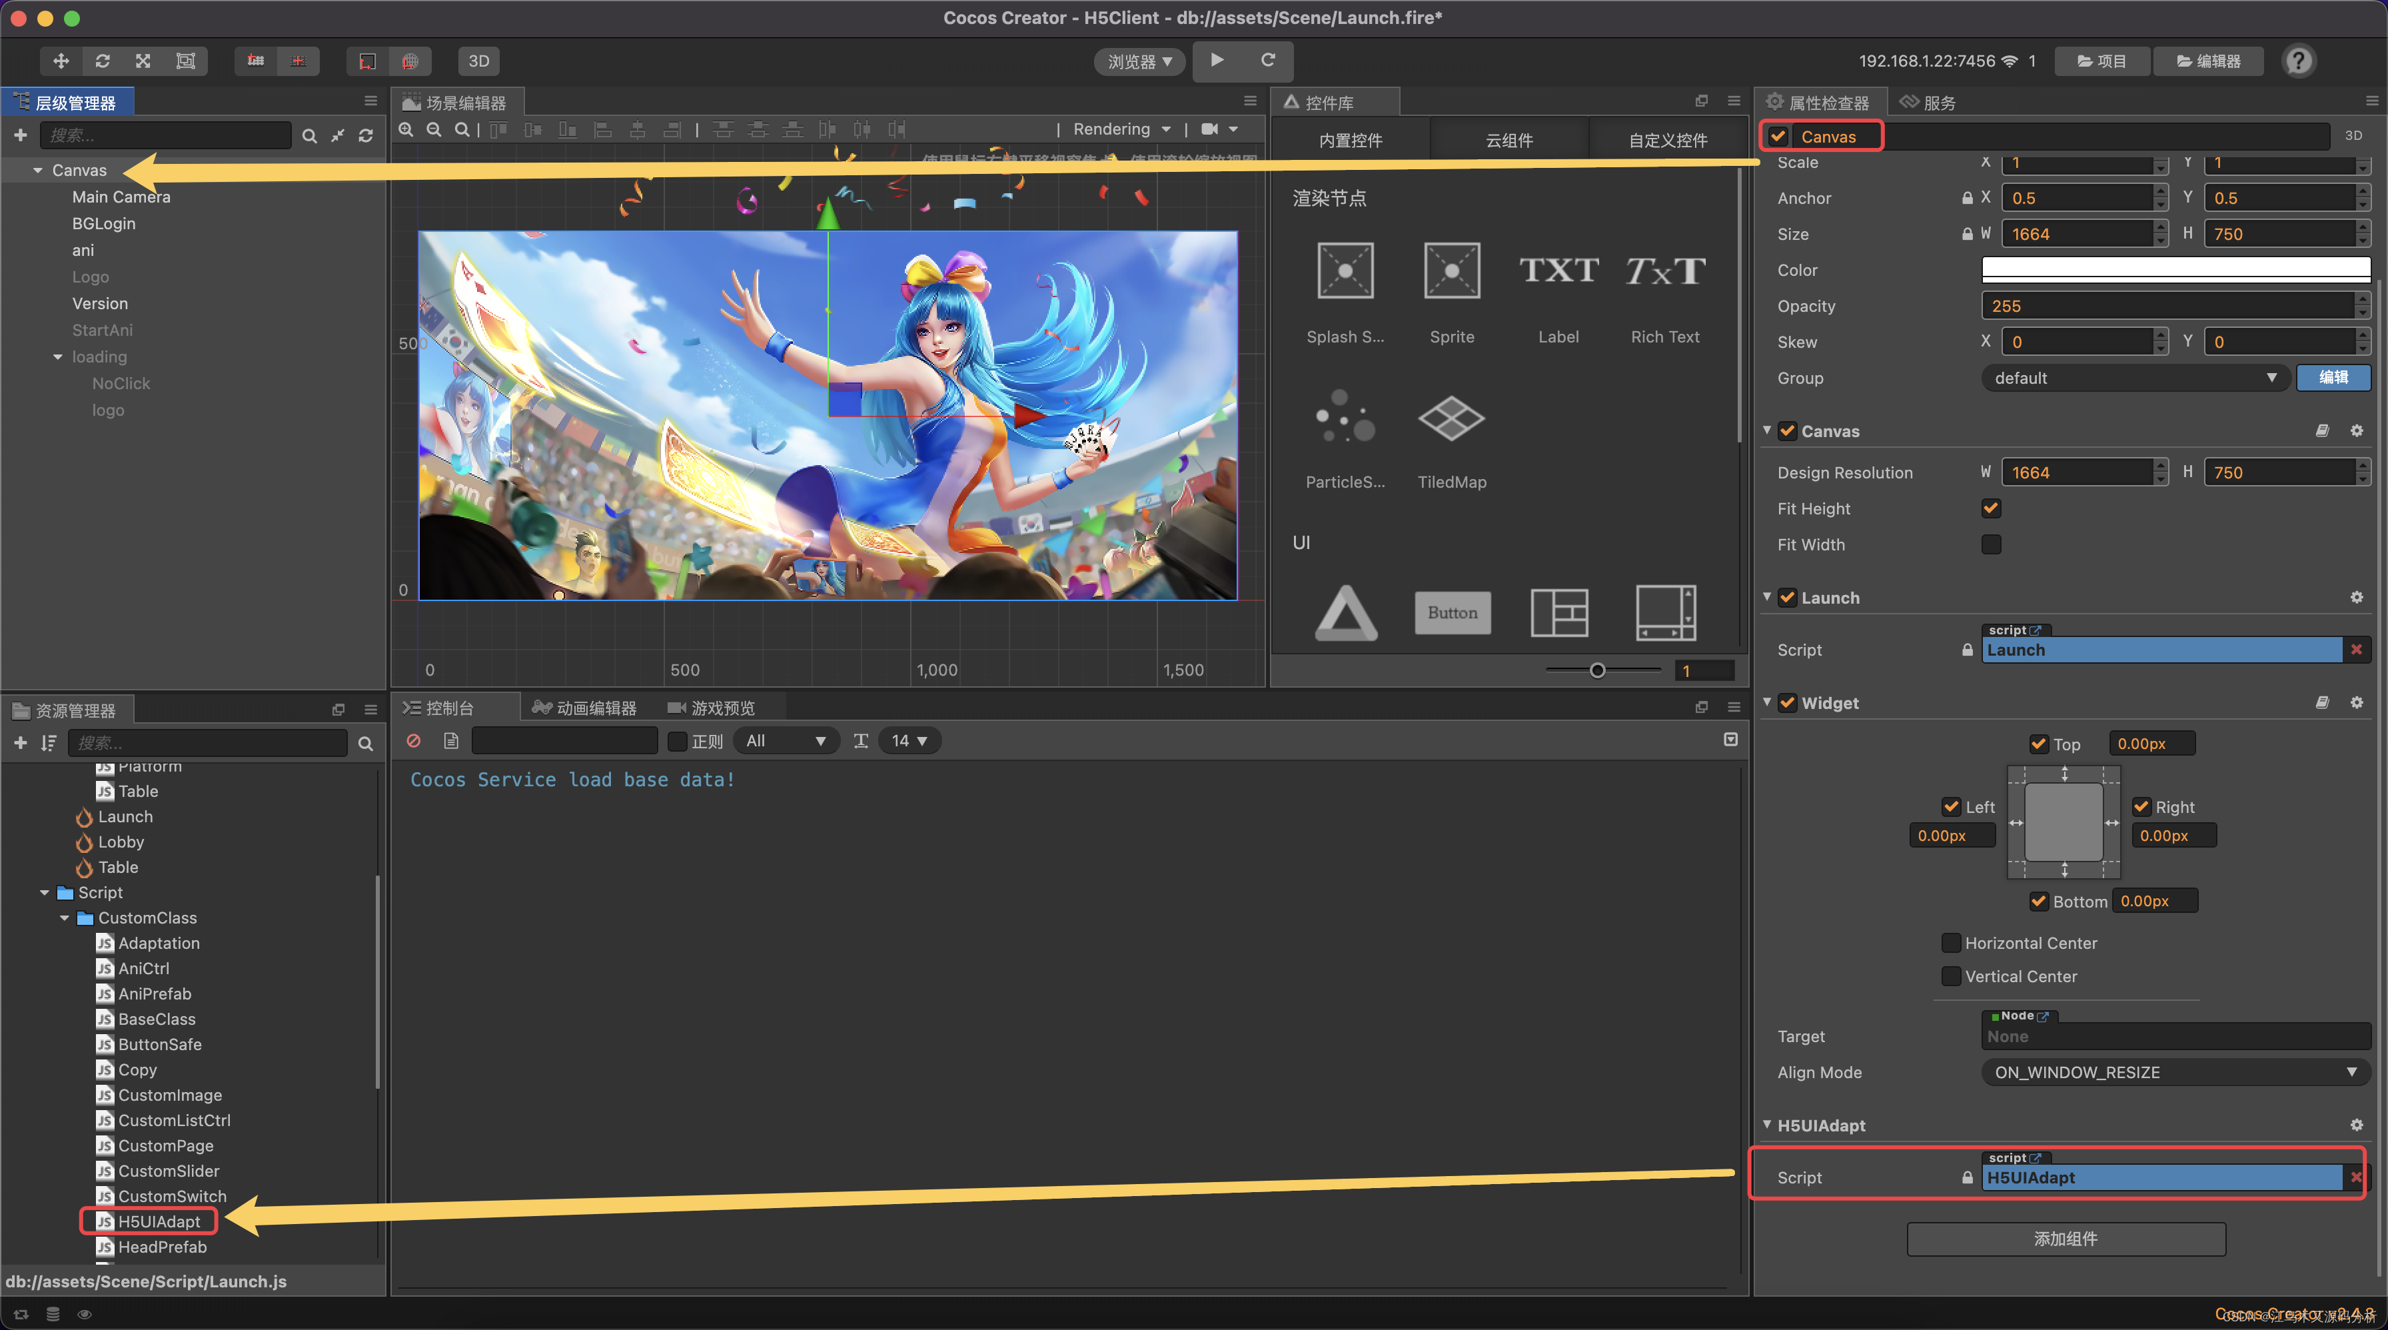
Task: Play the preview in browser
Action: point(1217,60)
